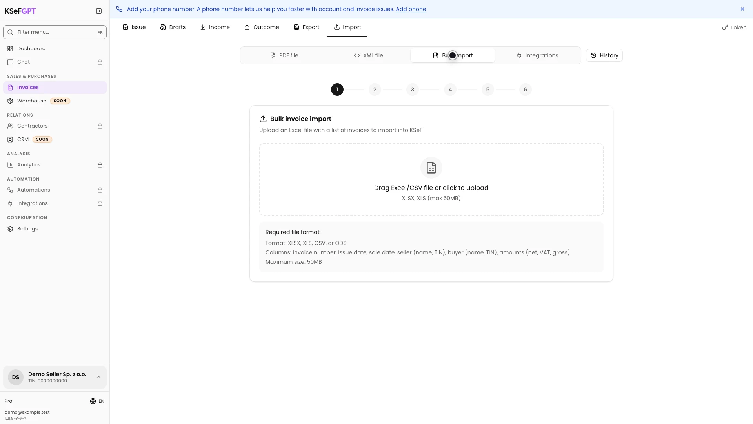Jump to step 6 in the stepper

click(x=526, y=90)
